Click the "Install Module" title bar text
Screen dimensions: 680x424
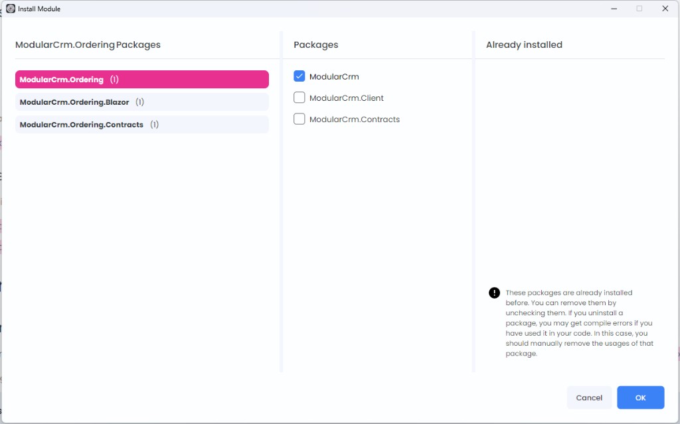(39, 9)
